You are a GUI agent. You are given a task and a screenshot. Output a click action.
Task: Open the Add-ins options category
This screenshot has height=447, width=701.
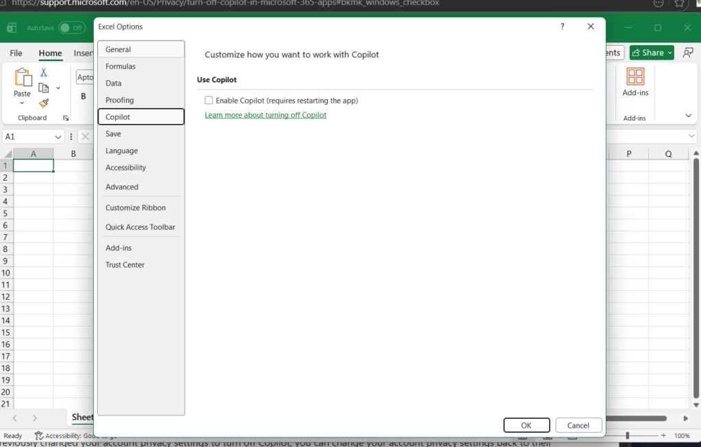(x=141, y=248)
